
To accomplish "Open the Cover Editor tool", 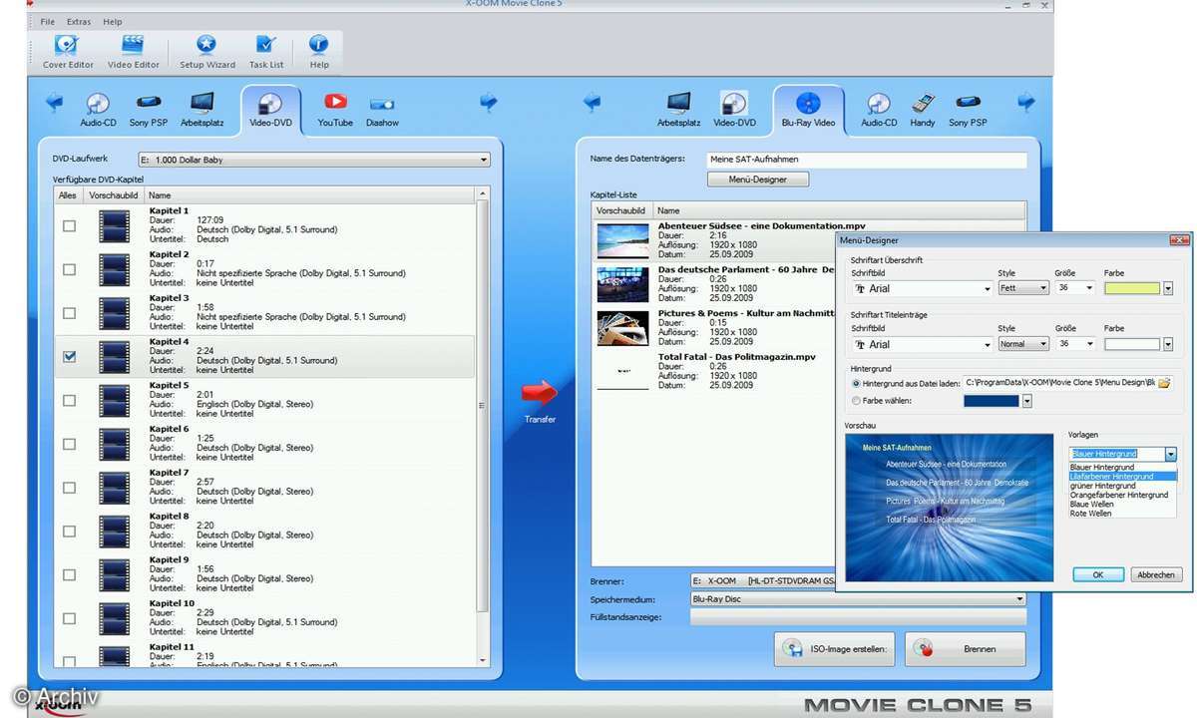I will [68, 52].
